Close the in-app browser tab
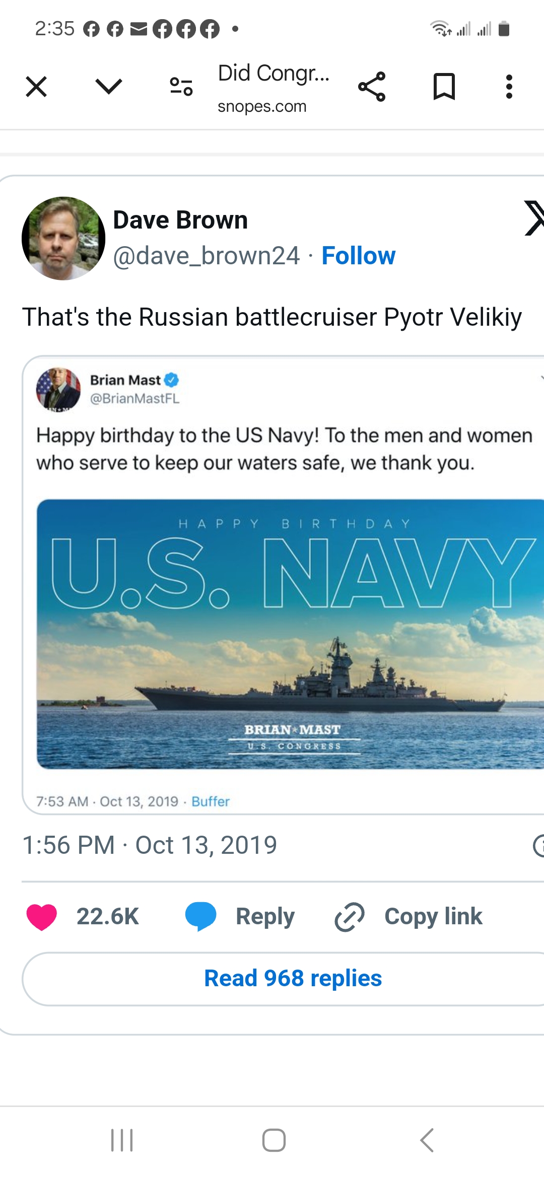 coord(36,87)
